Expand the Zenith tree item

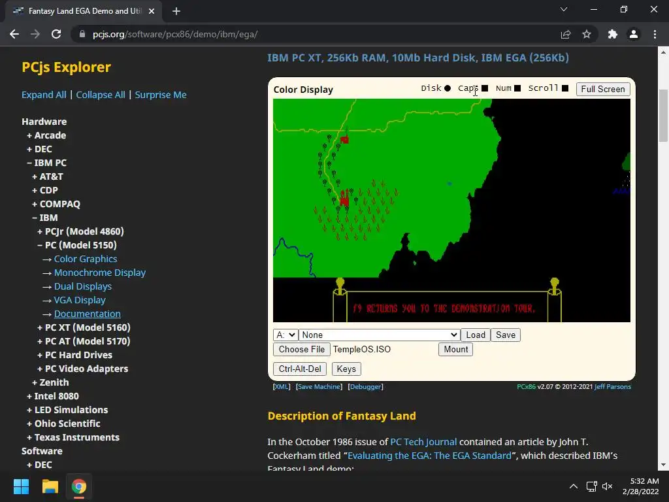[50, 382]
